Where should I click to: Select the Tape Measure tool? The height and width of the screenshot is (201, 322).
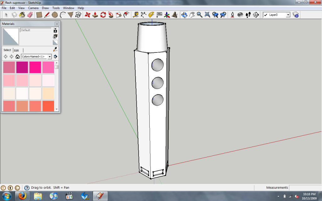[136, 15]
